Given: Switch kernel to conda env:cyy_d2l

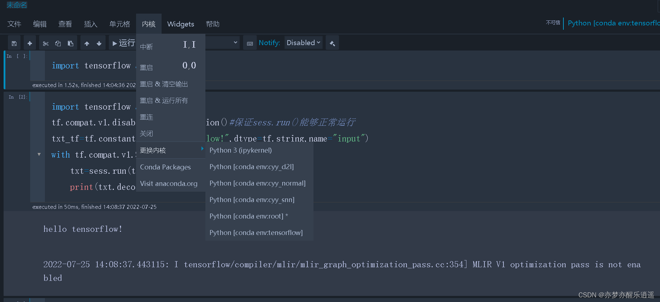Looking at the screenshot, I should [x=259, y=167].
